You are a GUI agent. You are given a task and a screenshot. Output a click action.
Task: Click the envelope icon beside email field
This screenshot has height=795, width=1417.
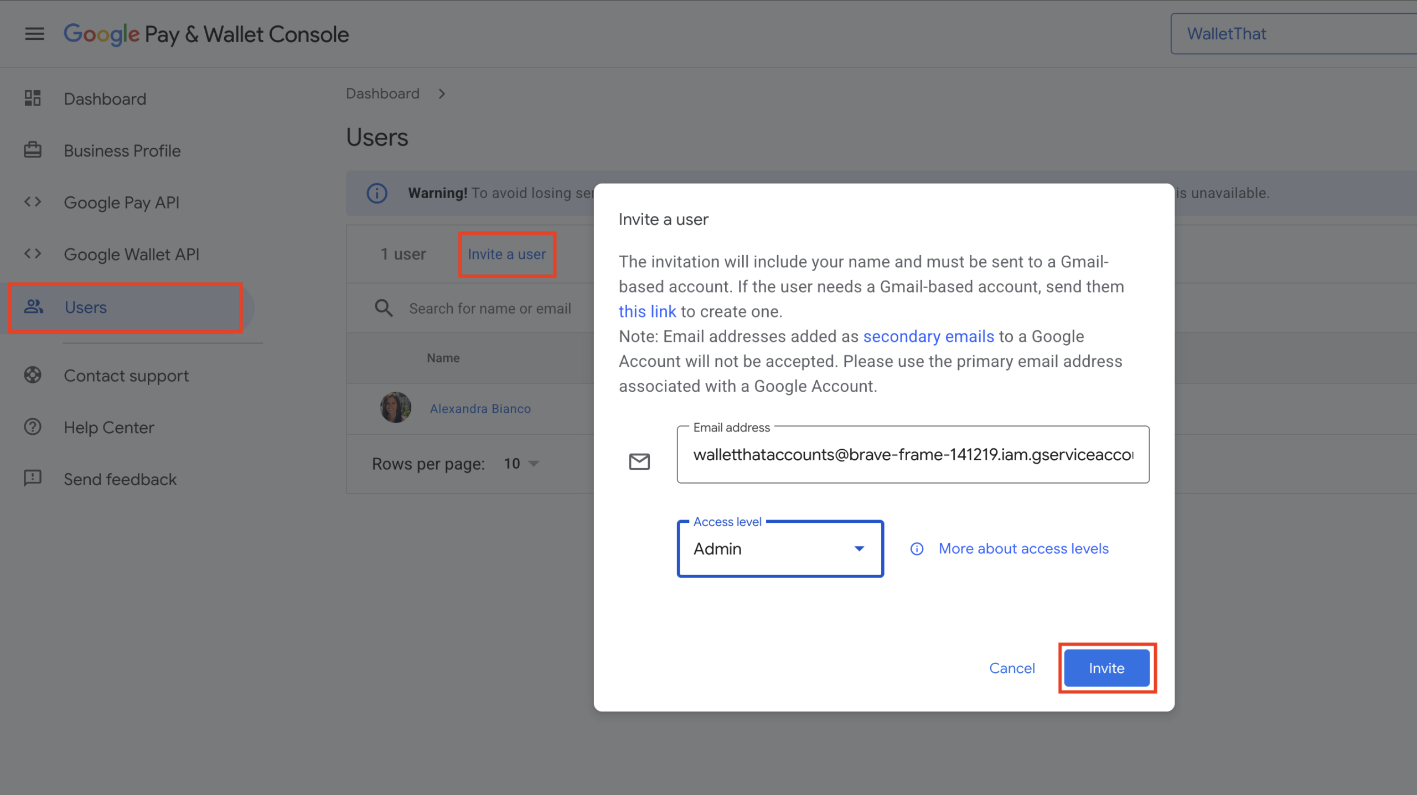pos(639,461)
